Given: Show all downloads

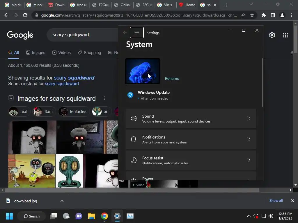Looking at the screenshot, I should coord(276,201).
